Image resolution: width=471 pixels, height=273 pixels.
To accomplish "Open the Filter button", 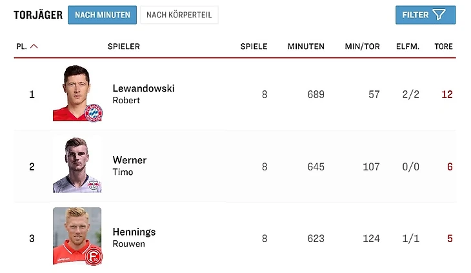I will (x=425, y=15).
